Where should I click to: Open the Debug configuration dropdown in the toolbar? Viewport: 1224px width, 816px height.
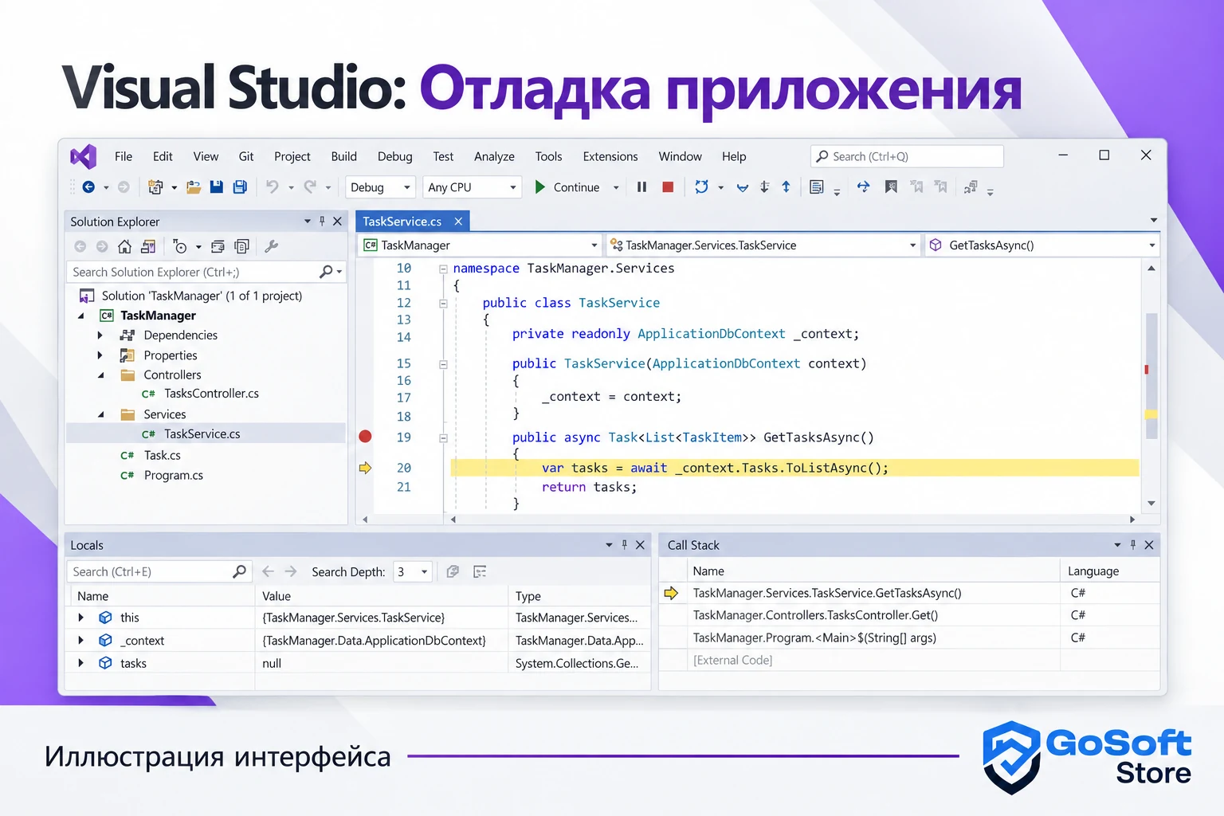pyautogui.click(x=380, y=187)
